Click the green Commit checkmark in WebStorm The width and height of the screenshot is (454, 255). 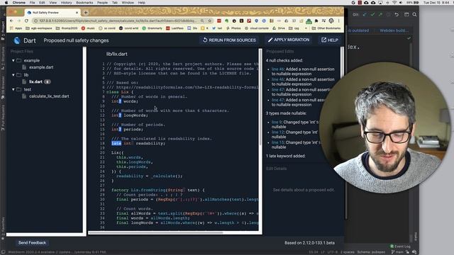(372, 14)
